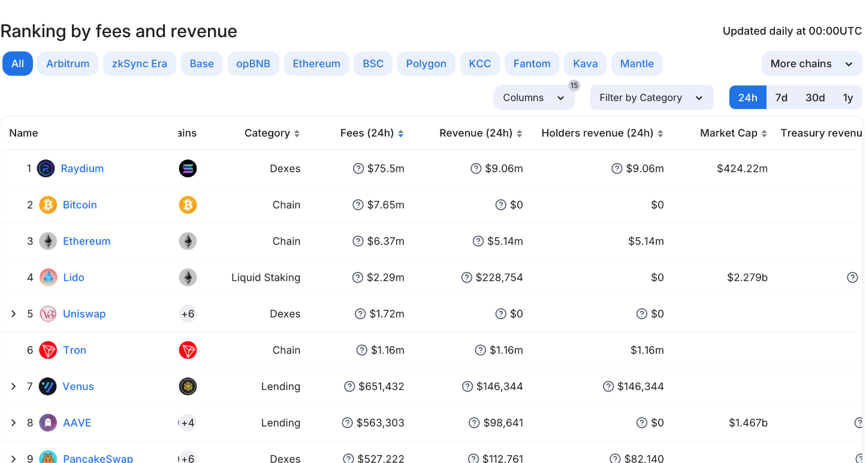
Task: Open the Columns dropdown
Action: click(x=534, y=98)
